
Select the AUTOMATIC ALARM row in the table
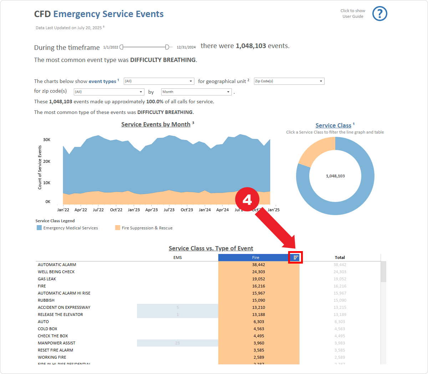[57, 265]
